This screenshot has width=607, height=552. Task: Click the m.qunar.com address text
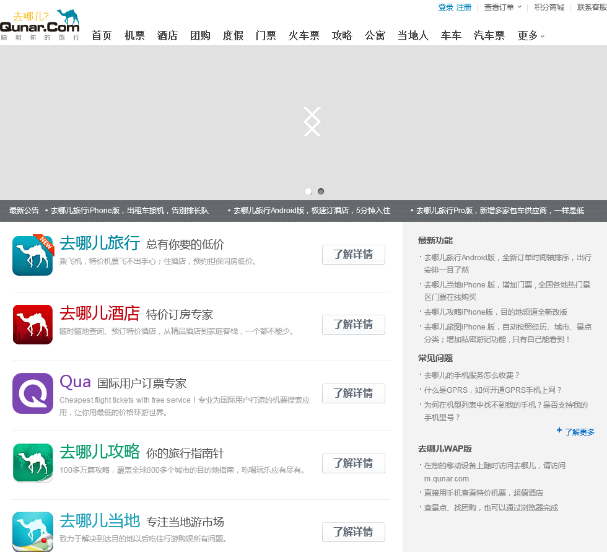click(x=447, y=479)
